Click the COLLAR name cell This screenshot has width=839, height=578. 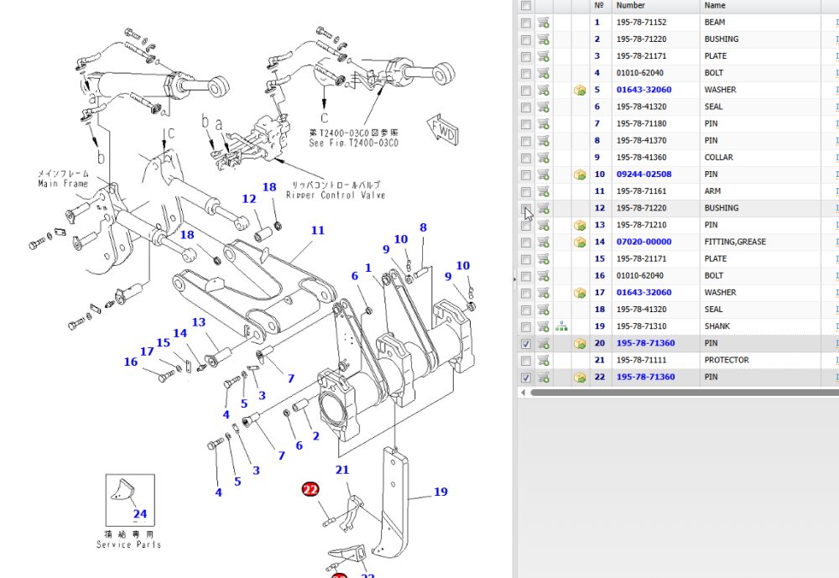pos(719,158)
